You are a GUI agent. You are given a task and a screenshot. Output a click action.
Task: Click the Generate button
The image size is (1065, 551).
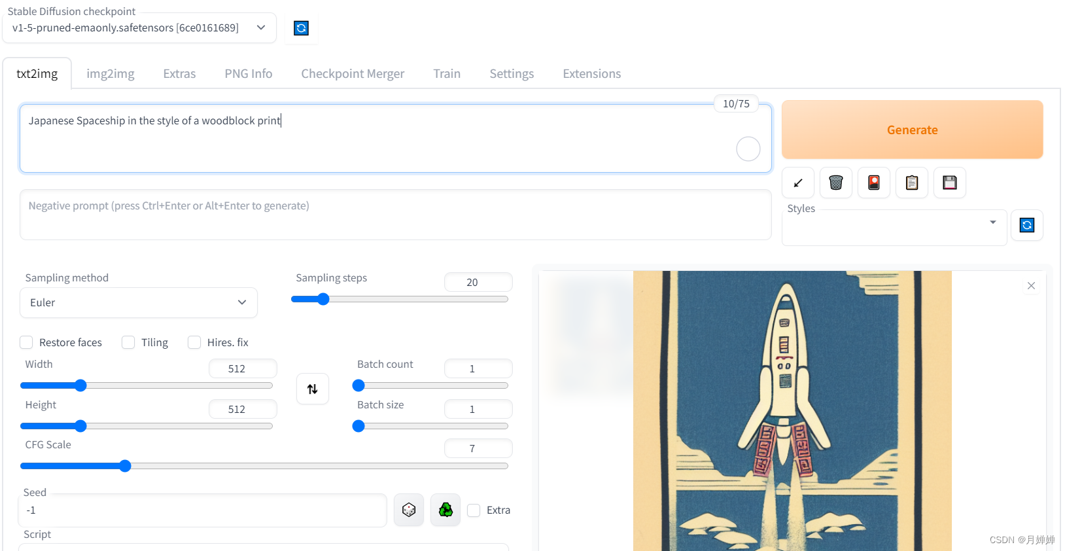[x=913, y=130]
